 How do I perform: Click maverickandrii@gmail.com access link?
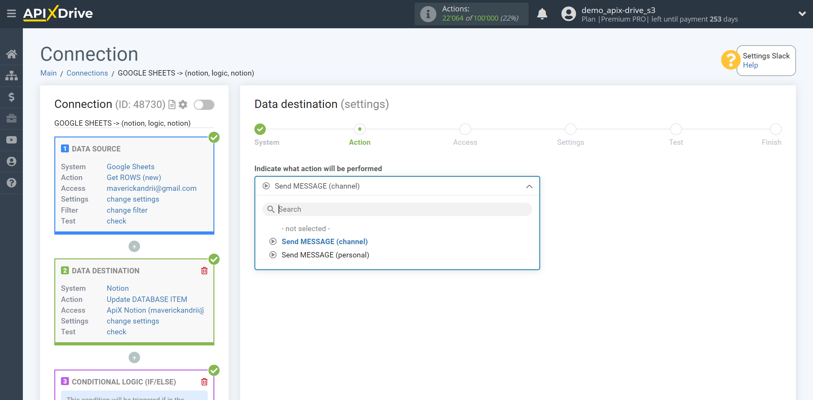(151, 188)
